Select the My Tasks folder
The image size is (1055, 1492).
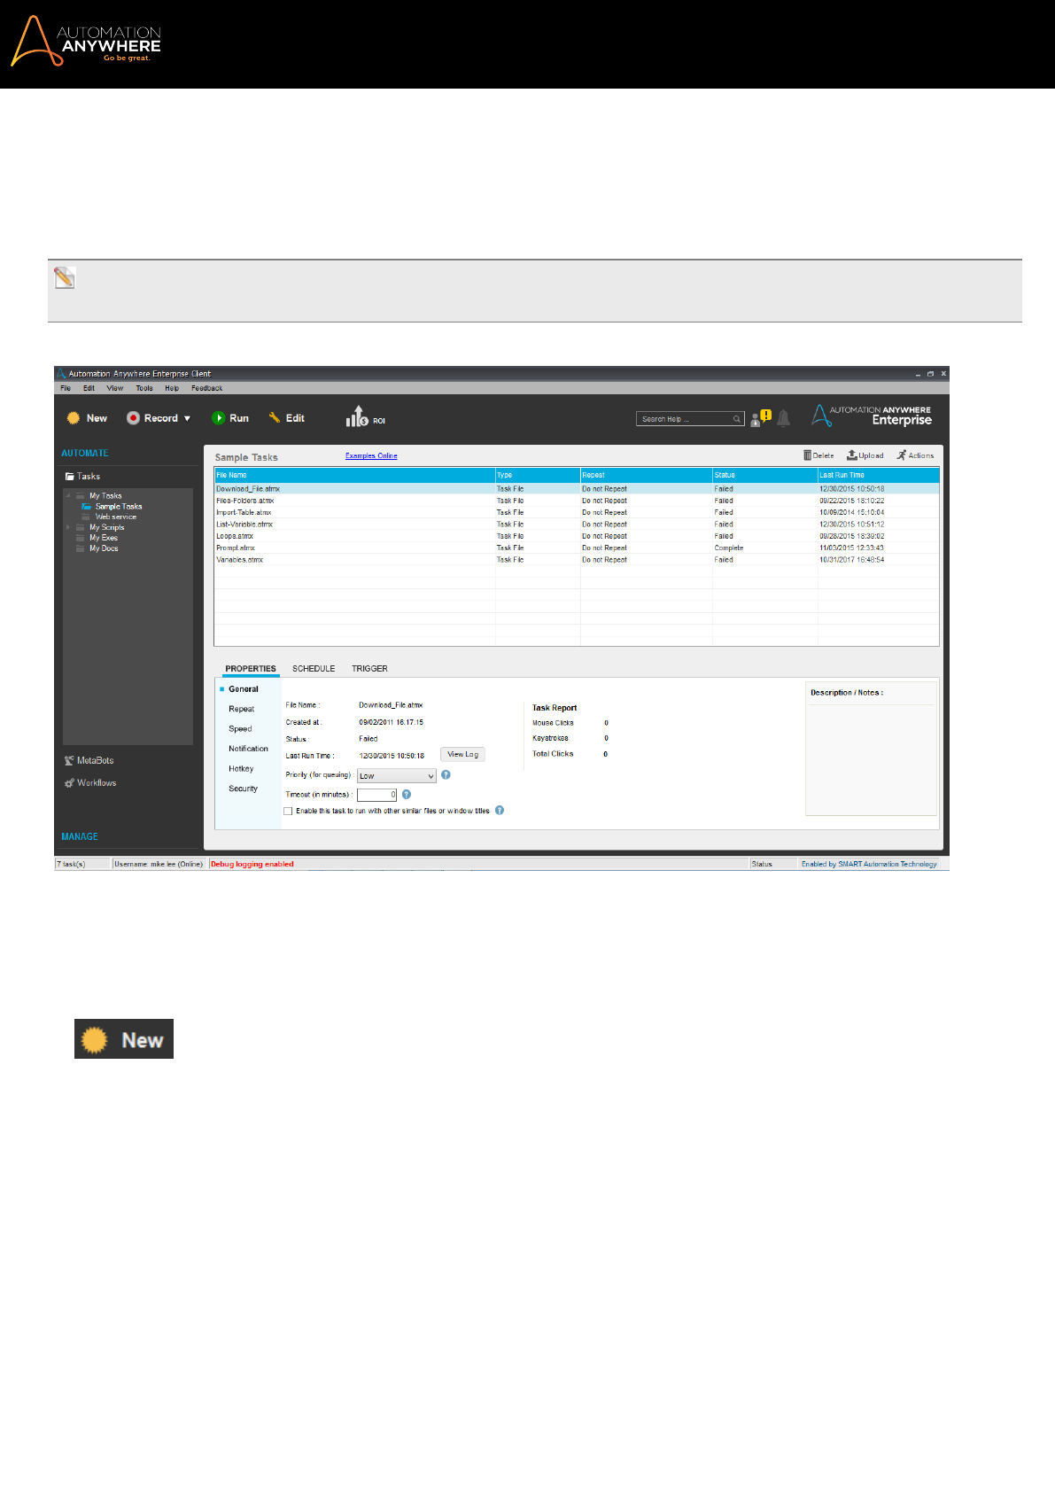(105, 496)
